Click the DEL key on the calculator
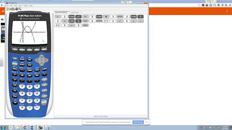232x130 pixels. point(30,60)
